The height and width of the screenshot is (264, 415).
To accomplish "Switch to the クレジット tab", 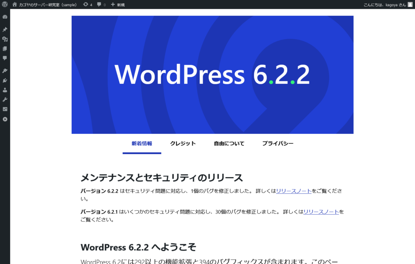I will pos(183,144).
